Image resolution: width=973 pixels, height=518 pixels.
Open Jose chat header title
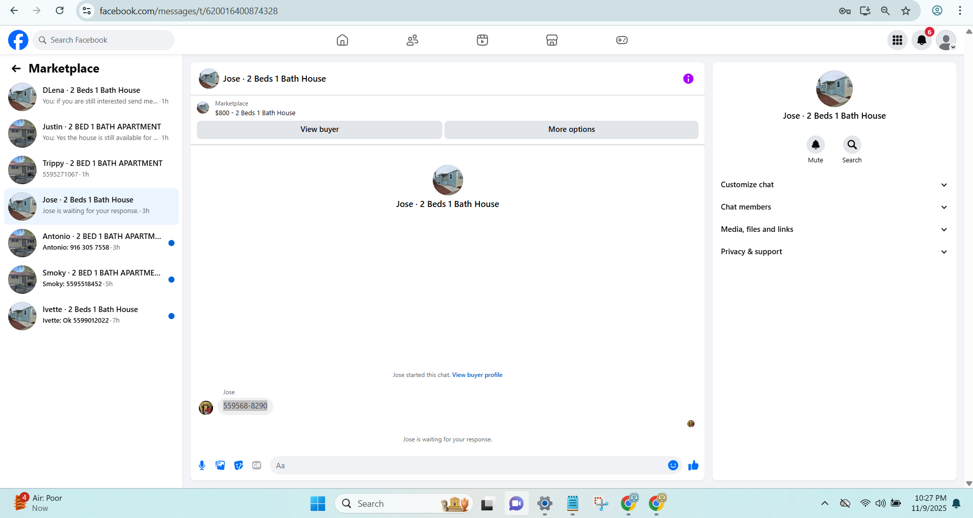point(274,79)
